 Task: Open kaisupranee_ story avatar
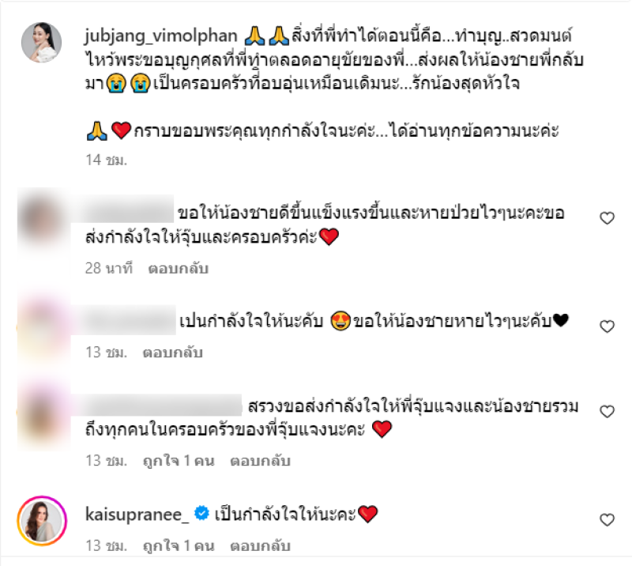point(42,521)
